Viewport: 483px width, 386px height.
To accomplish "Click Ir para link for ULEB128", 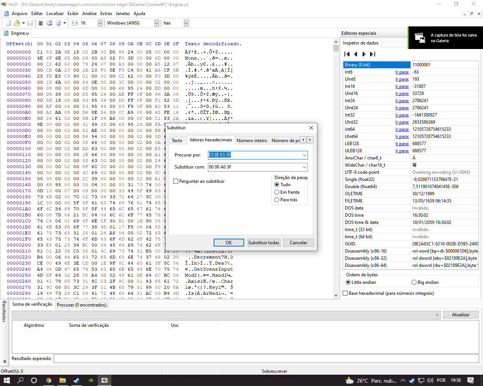I will (x=402, y=151).
